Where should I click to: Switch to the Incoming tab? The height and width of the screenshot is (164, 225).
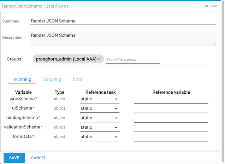[x=22, y=79]
